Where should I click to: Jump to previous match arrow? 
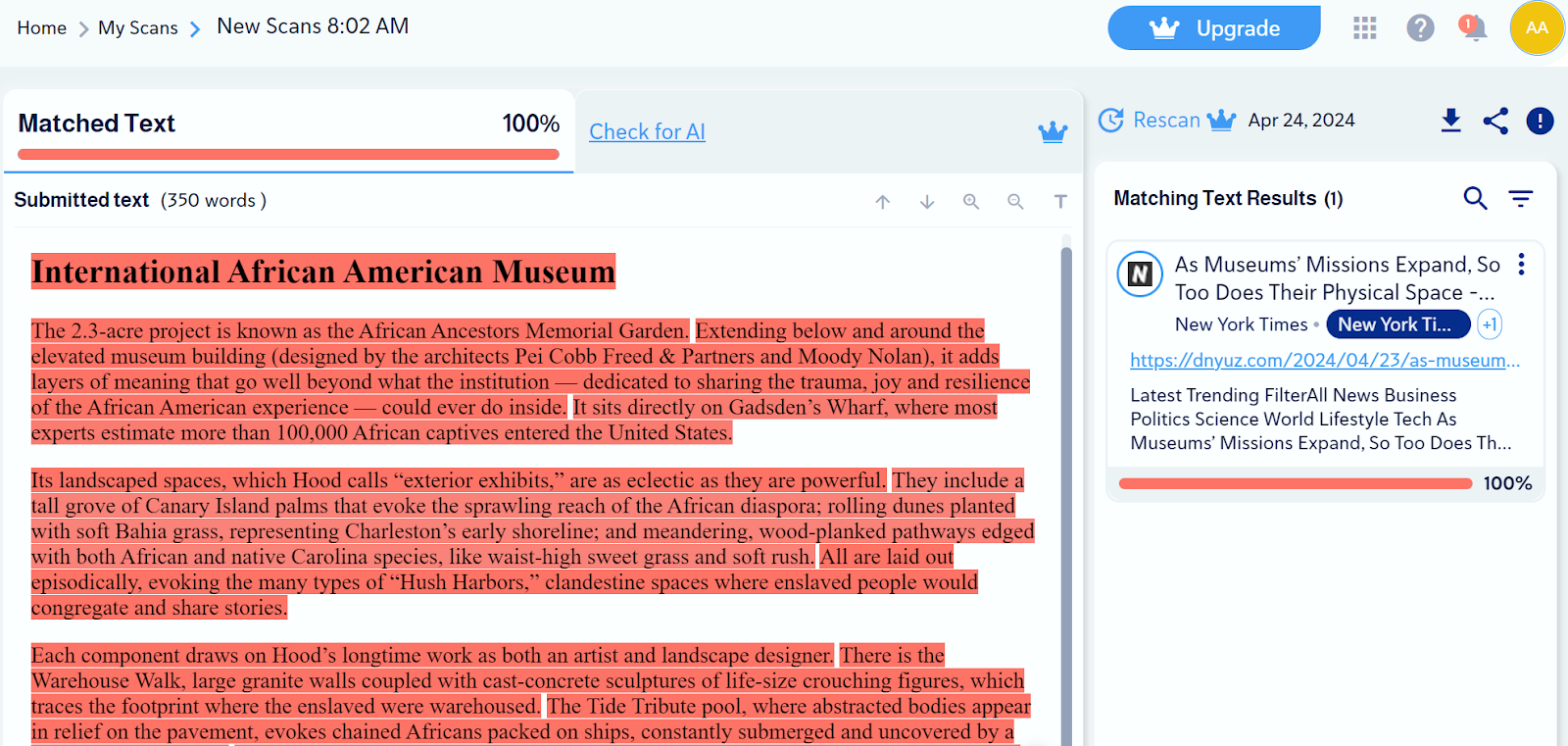pos(883,202)
